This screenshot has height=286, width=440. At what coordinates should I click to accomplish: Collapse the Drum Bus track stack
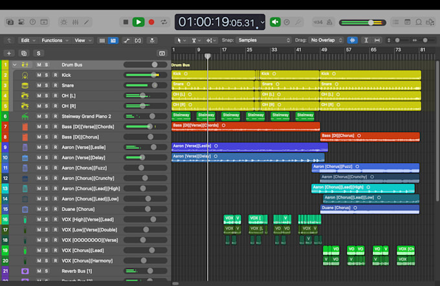[x=15, y=65]
